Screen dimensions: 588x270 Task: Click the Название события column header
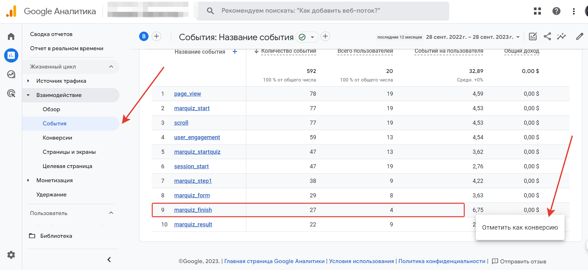(x=200, y=52)
